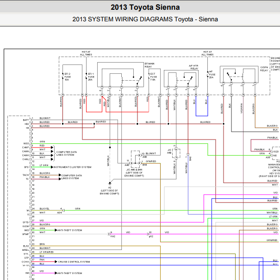Select the "A04" connector label

(x=59, y=213)
